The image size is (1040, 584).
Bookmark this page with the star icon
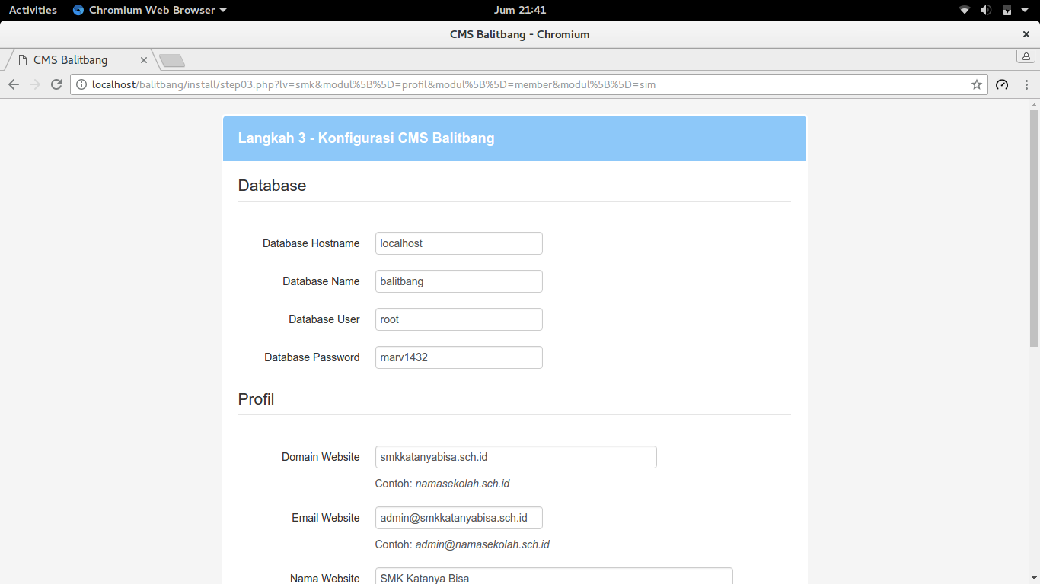tap(977, 84)
